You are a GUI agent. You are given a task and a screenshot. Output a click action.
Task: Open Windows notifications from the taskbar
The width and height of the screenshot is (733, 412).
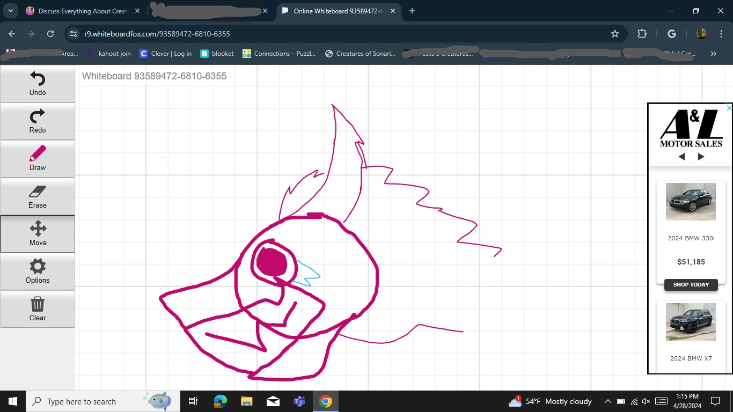pyautogui.click(x=715, y=401)
